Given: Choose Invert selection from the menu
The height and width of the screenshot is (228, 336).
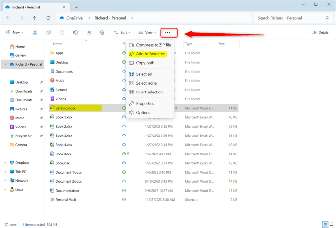Looking at the screenshot, I should [149, 92].
